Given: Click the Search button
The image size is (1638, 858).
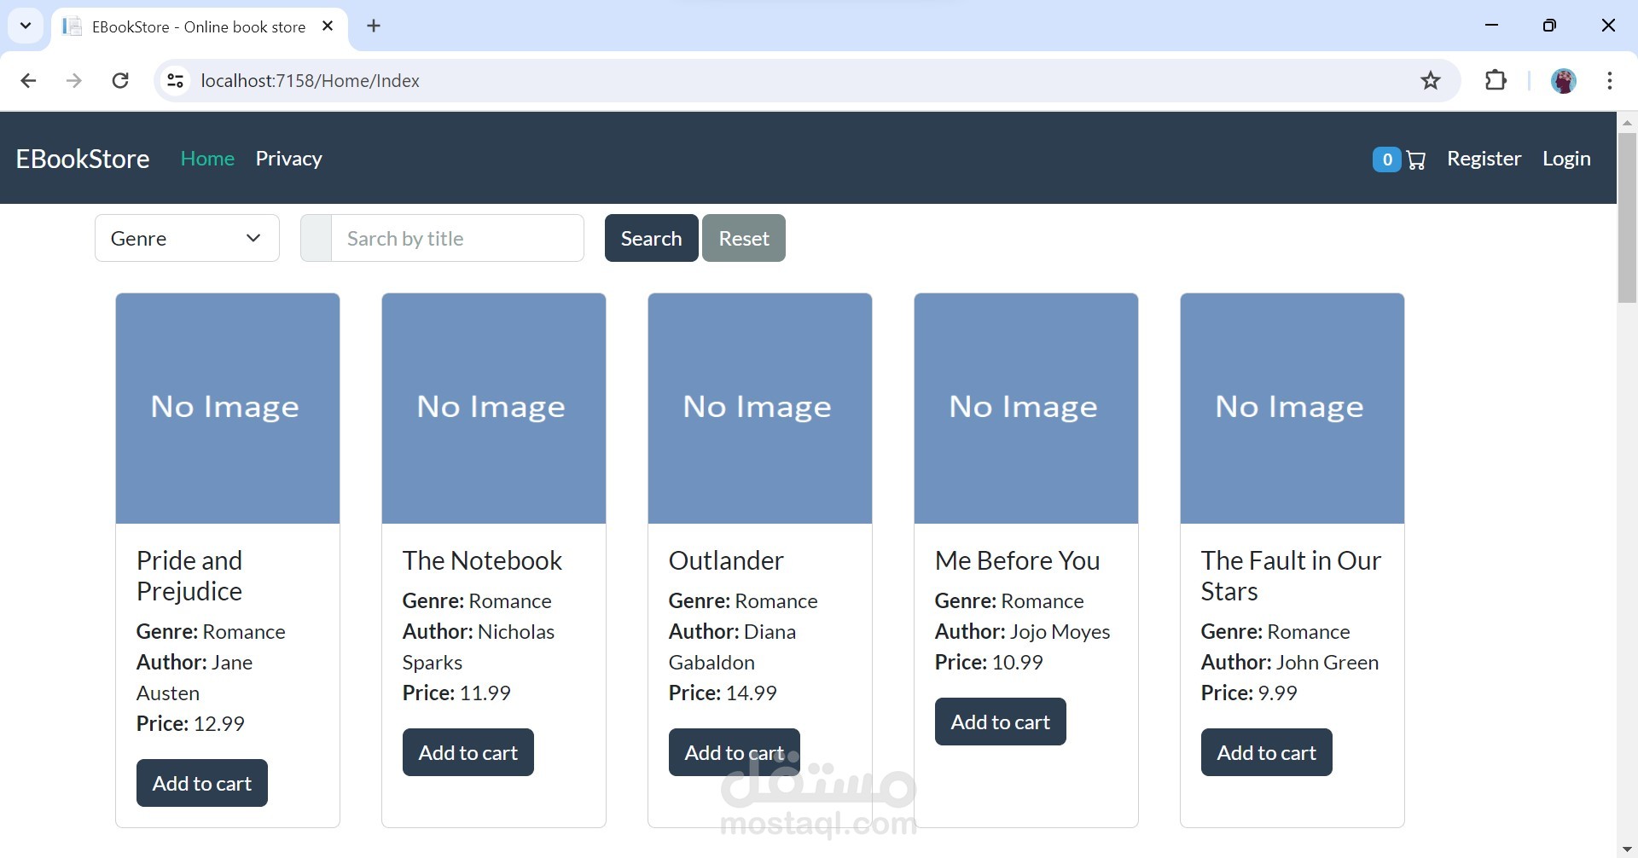Looking at the screenshot, I should pyautogui.click(x=651, y=238).
